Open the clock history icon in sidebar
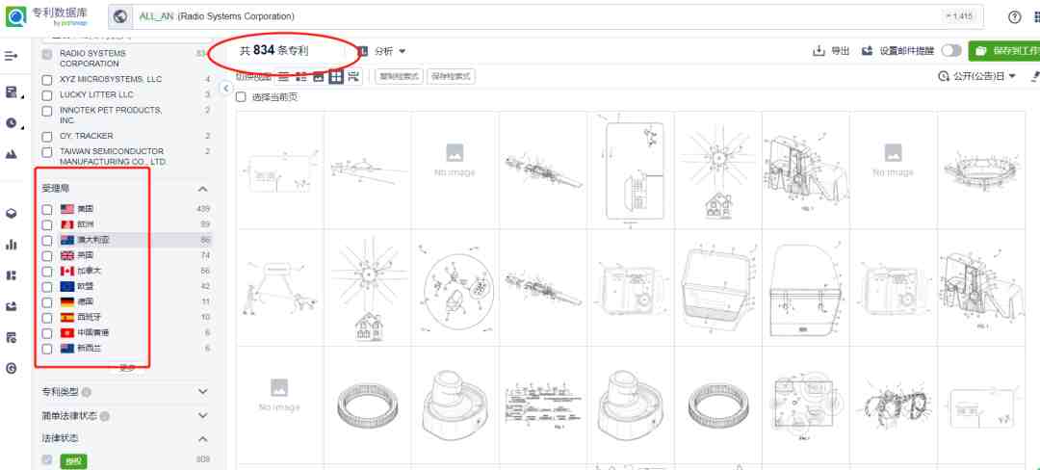Image resolution: width=1040 pixels, height=470 pixels. point(12,122)
